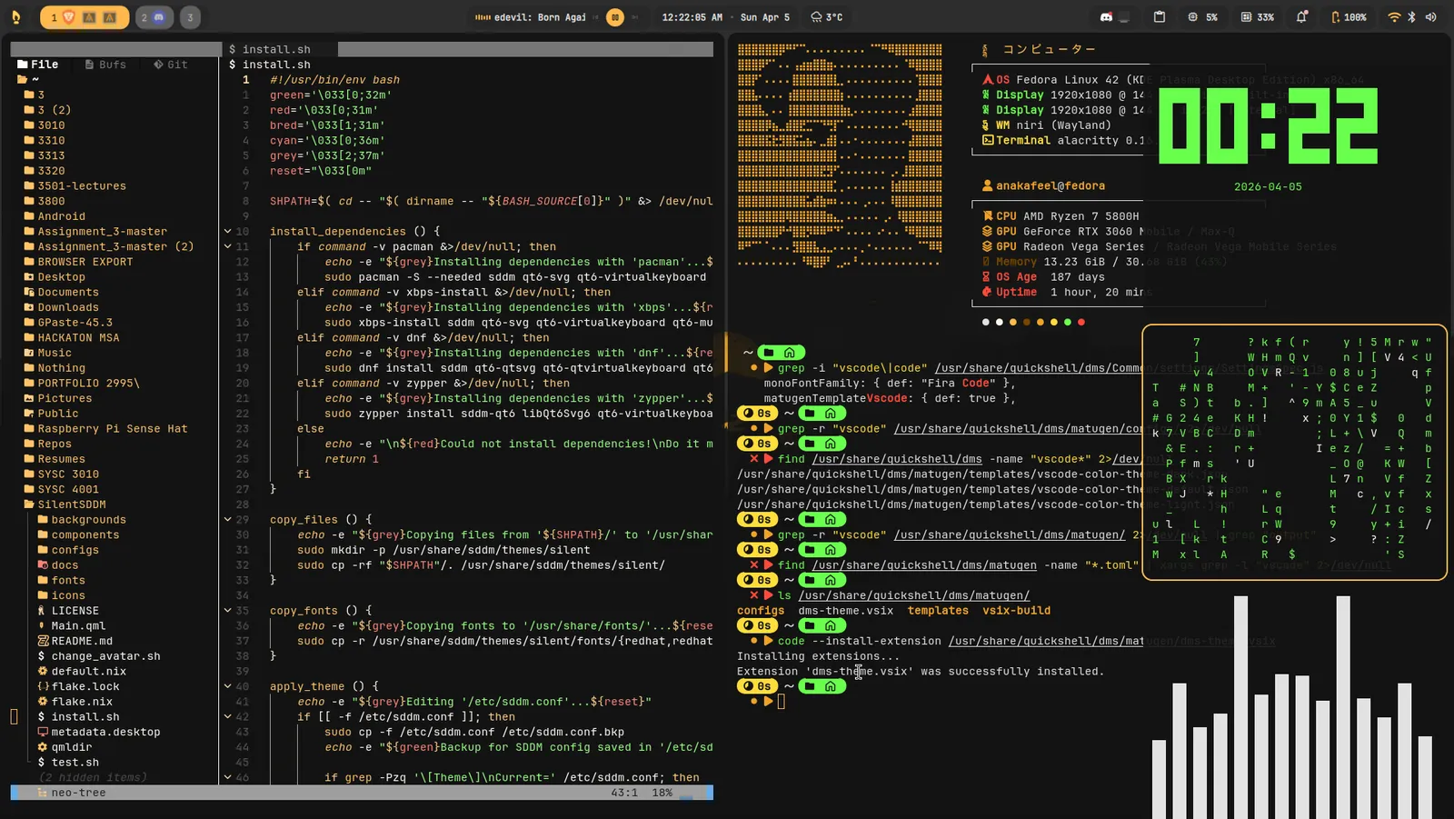Expand the components folder
Image resolution: width=1454 pixels, height=819 pixels.
coord(78,535)
